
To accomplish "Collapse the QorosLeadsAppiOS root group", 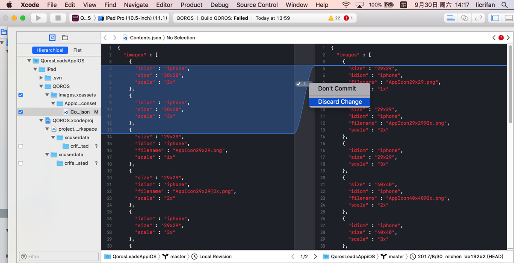I will pyautogui.click(x=29, y=61).
